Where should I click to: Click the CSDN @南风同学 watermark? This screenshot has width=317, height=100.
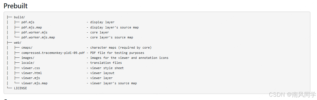pyautogui.click(x=292, y=94)
